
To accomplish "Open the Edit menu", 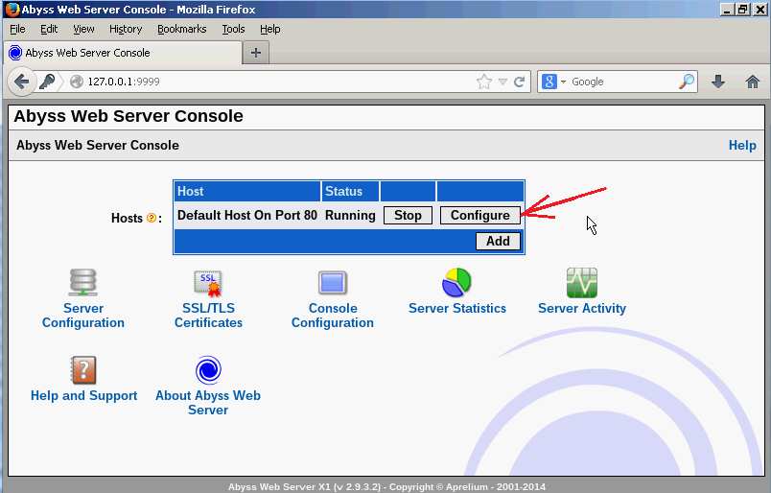I will pos(49,29).
